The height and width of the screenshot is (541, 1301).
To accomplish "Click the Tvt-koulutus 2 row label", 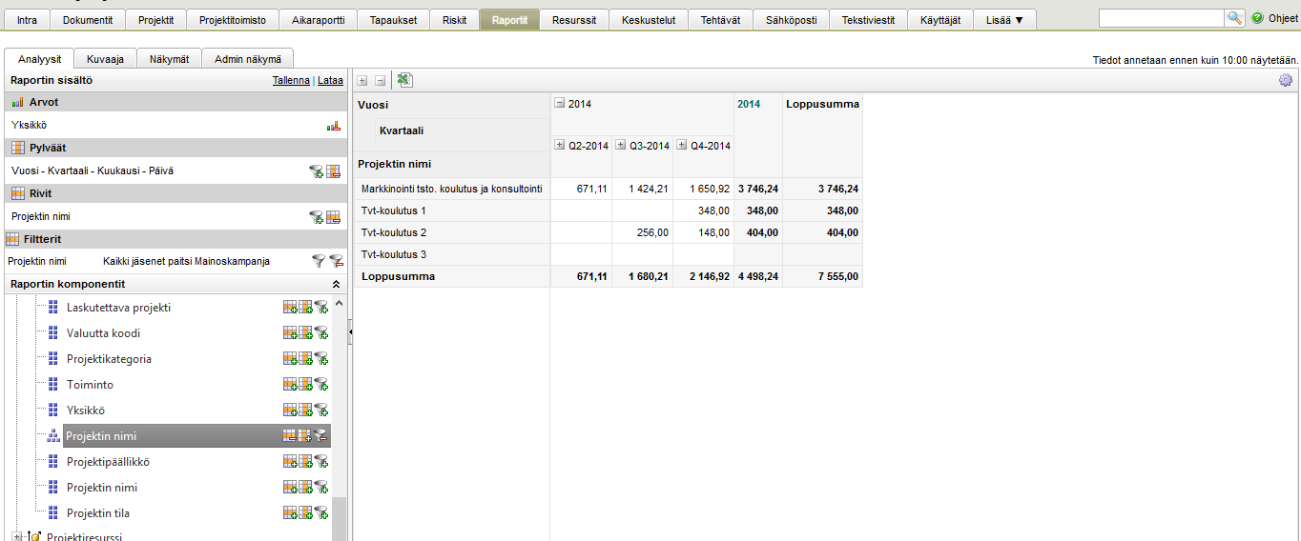I will pyautogui.click(x=394, y=232).
